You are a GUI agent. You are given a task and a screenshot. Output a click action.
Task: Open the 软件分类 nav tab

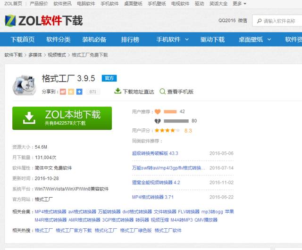click(x=59, y=40)
